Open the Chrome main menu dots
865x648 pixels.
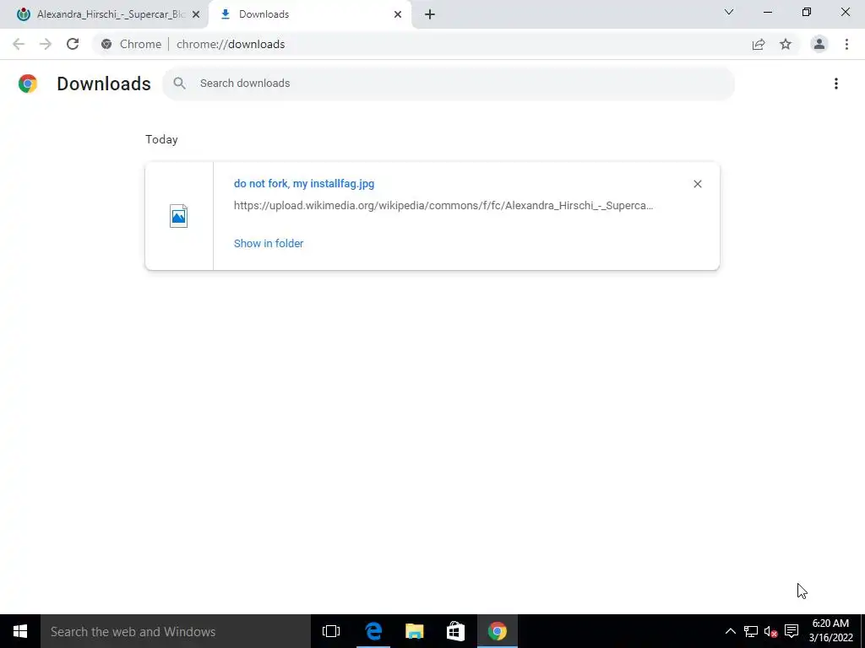[846, 44]
